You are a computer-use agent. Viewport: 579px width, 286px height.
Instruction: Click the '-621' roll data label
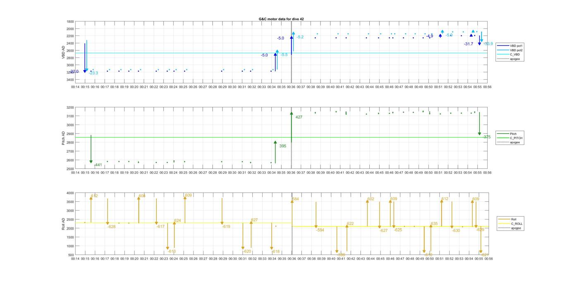point(485,255)
